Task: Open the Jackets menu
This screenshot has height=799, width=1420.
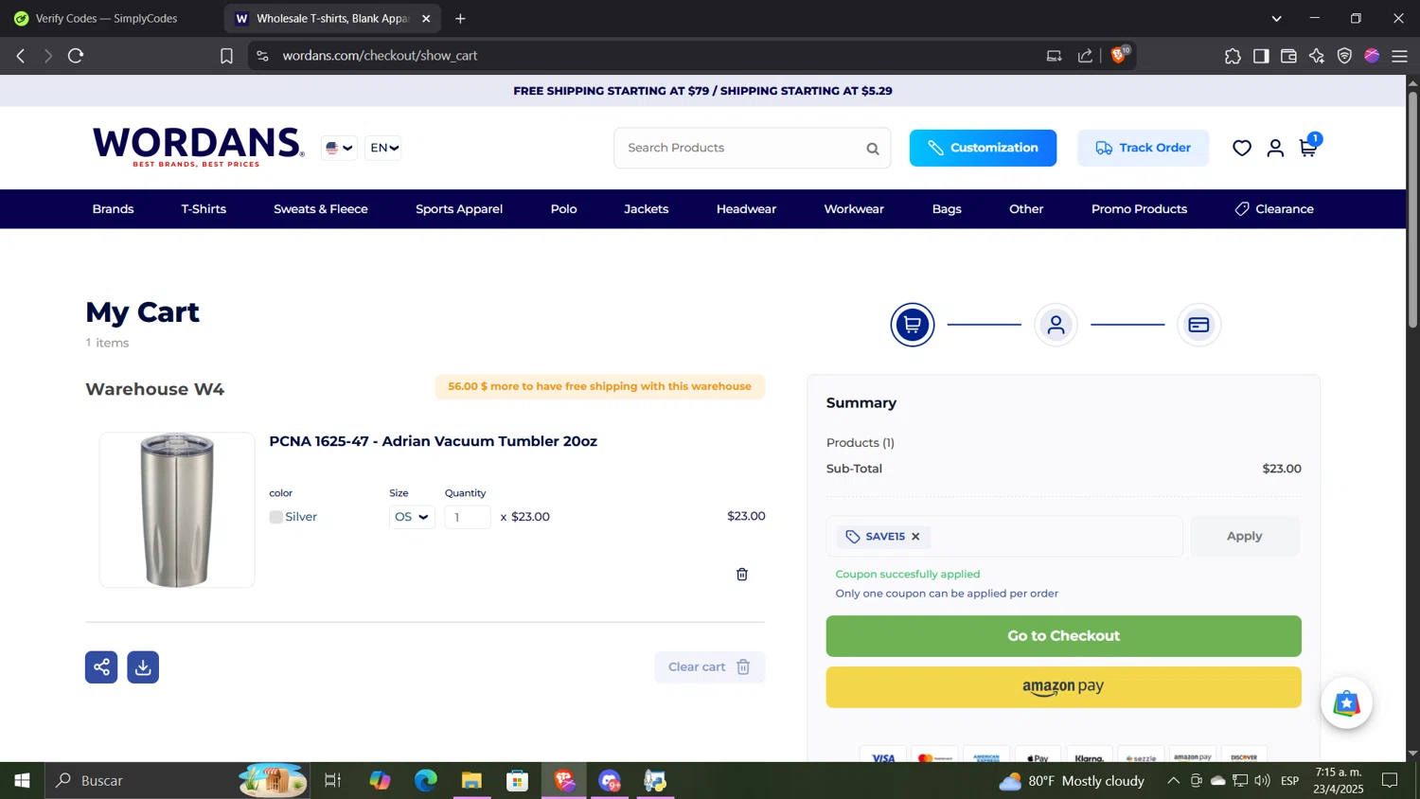Action: pyautogui.click(x=647, y=209)
